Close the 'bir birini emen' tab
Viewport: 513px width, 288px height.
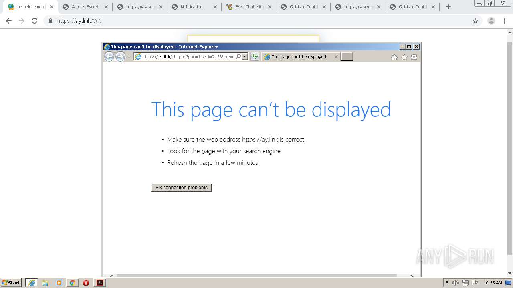click(x=52, y=7)
